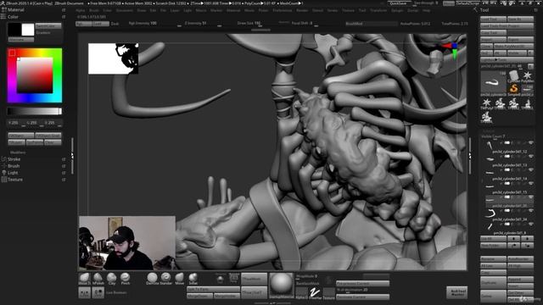Toggle eye visibility for pm3d_cylinder3d1_15
This screenshot has width=543, height=305.
tap(530, 183)
